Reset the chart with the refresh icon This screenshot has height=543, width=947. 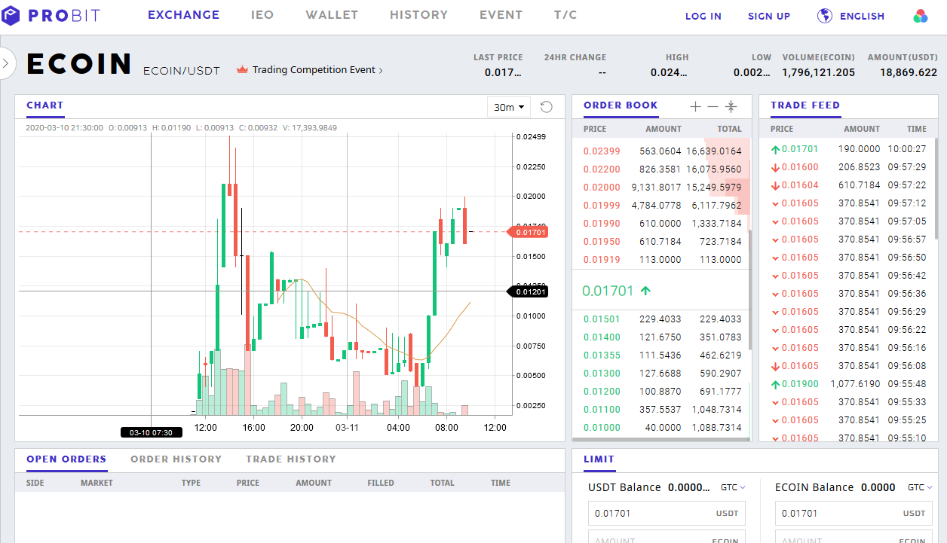click(x=547, y=107)
